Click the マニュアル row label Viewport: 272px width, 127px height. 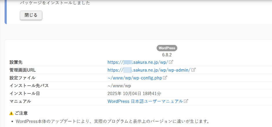(x=20, y=101)
